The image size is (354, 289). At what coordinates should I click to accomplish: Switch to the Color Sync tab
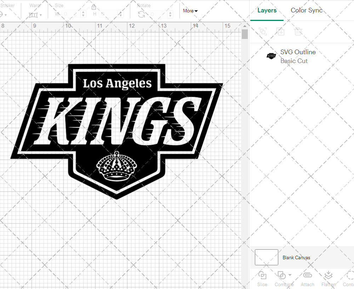307,10
